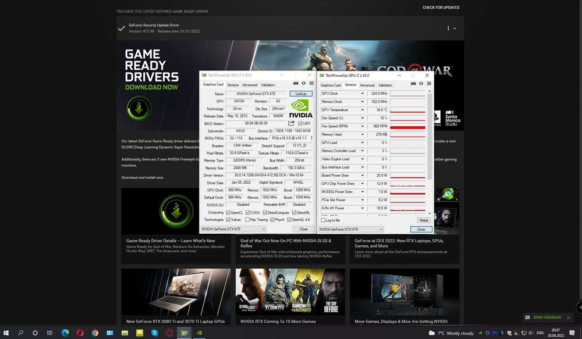Collapse the driver details with the chevron

pyautogui.click(x=455, y=28)
